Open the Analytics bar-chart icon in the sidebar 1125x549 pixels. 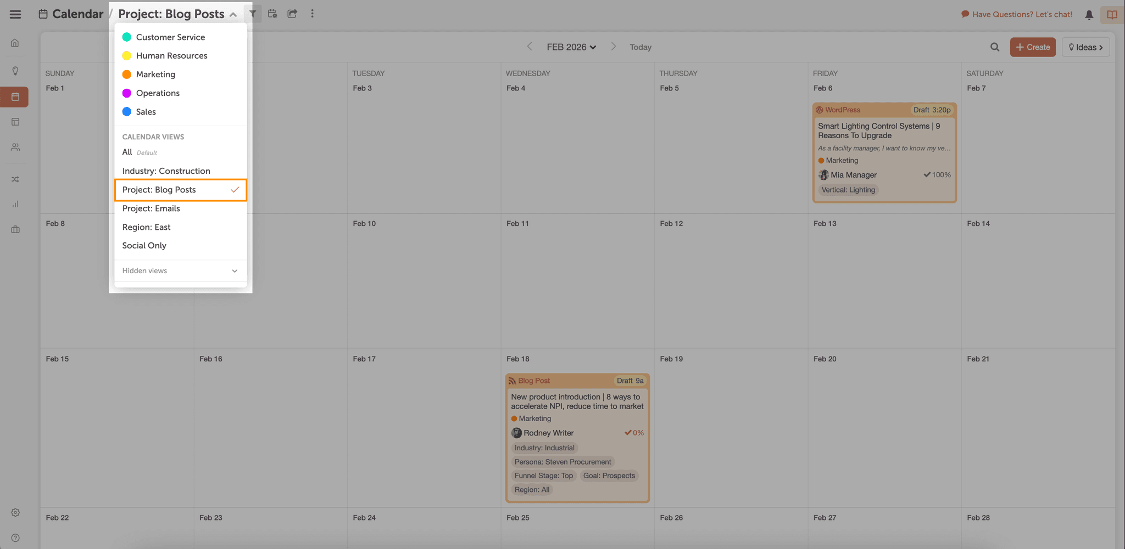tap(15, 203)
